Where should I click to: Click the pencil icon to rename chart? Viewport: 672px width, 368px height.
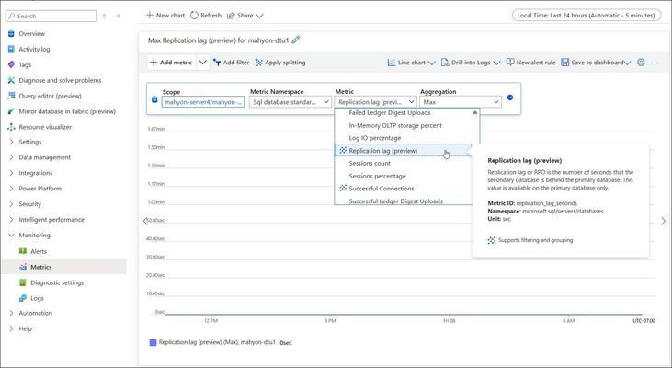pos(296,40)
